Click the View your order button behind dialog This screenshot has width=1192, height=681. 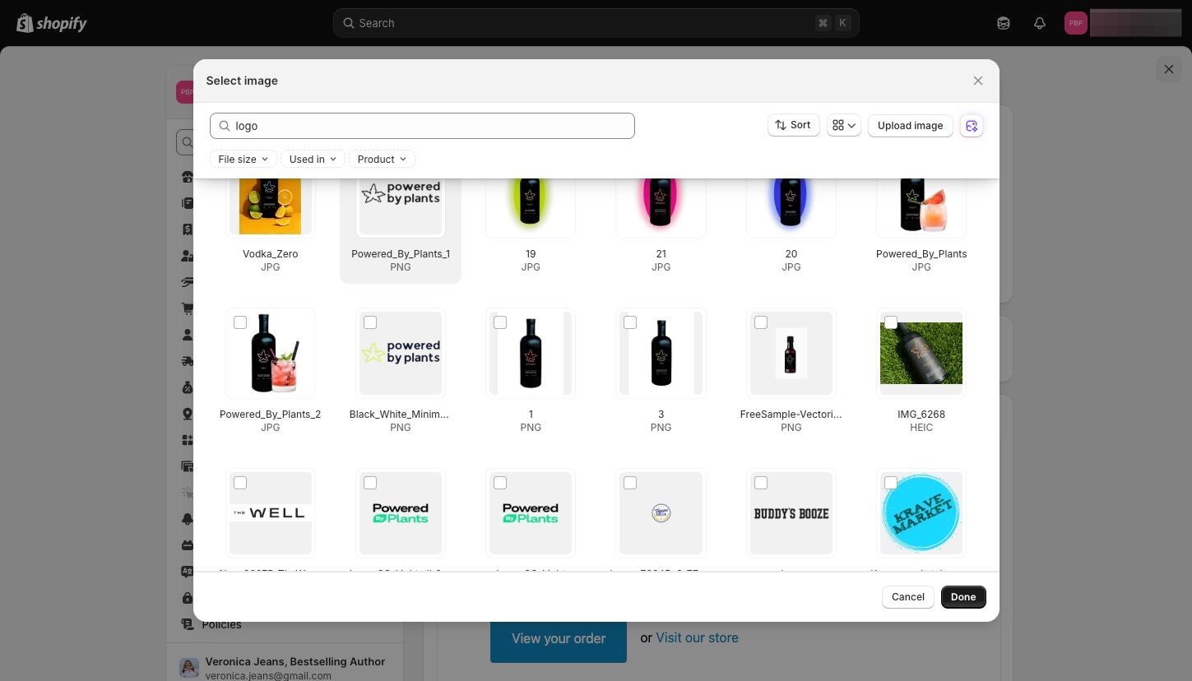[x=559, y=638]
